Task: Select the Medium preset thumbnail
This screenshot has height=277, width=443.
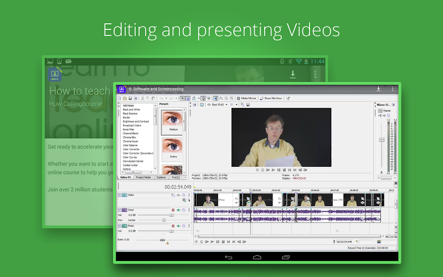Action: click(171, 121)
